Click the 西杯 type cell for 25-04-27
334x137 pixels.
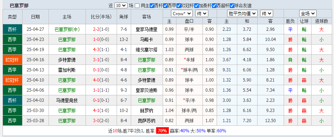tap(12, 29)
